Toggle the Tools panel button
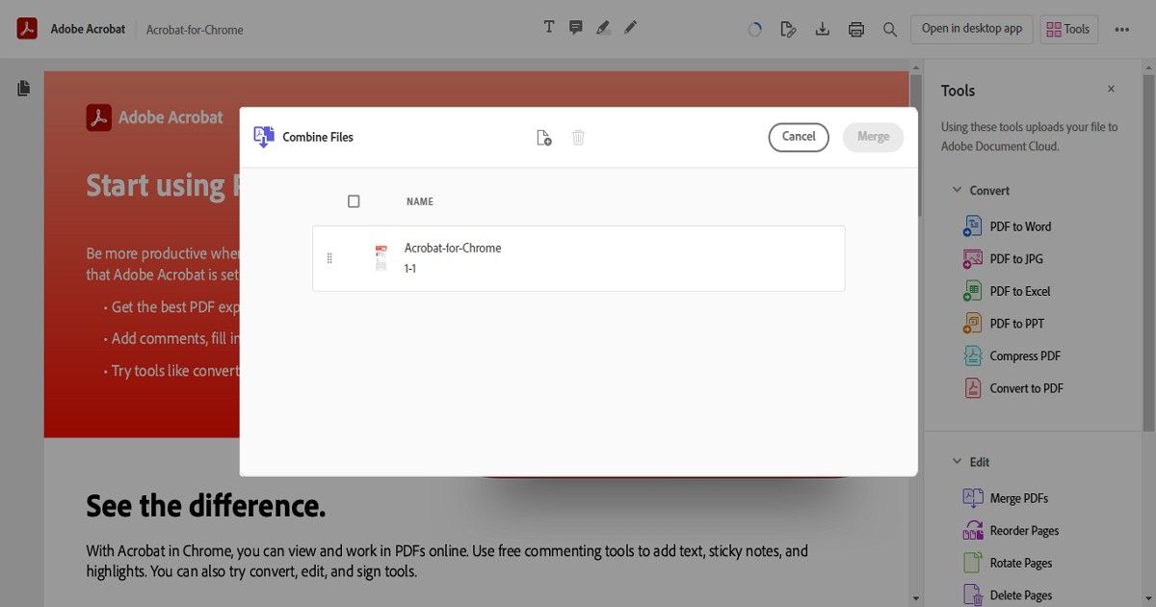Viewport: 1156px width, 607px height. click(1067, 29)
